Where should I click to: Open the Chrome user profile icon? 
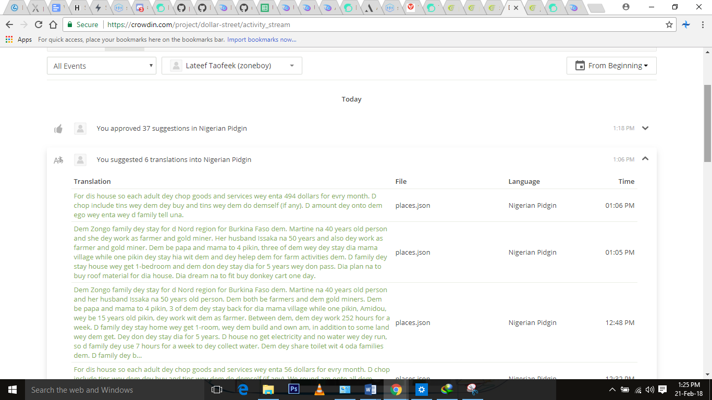point(625,7)
